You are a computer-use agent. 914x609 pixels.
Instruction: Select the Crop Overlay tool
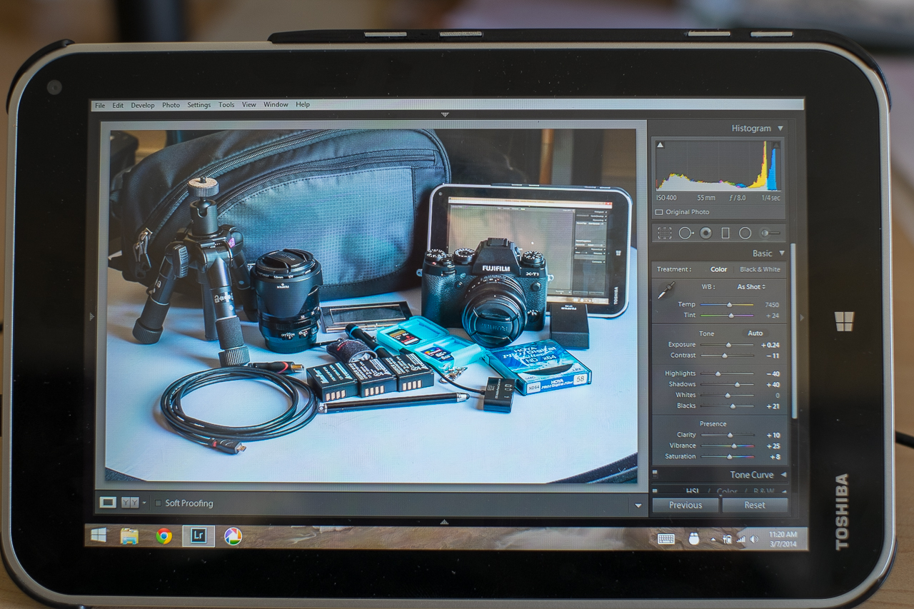click(665, 233)
